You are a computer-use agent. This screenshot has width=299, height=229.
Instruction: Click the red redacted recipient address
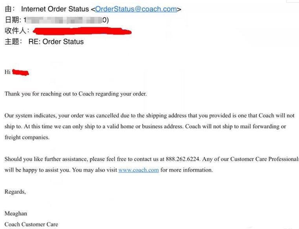82,31
